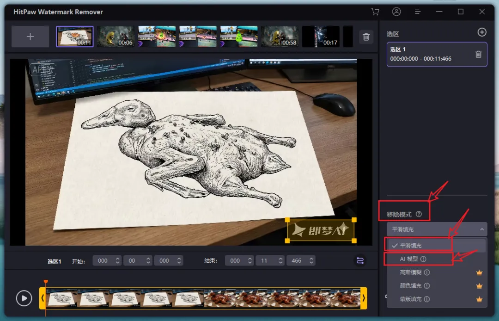Click the spinner arrows of 结束 466 field
Viewport: 499px width, 321px height.
[x=311, y=260]
